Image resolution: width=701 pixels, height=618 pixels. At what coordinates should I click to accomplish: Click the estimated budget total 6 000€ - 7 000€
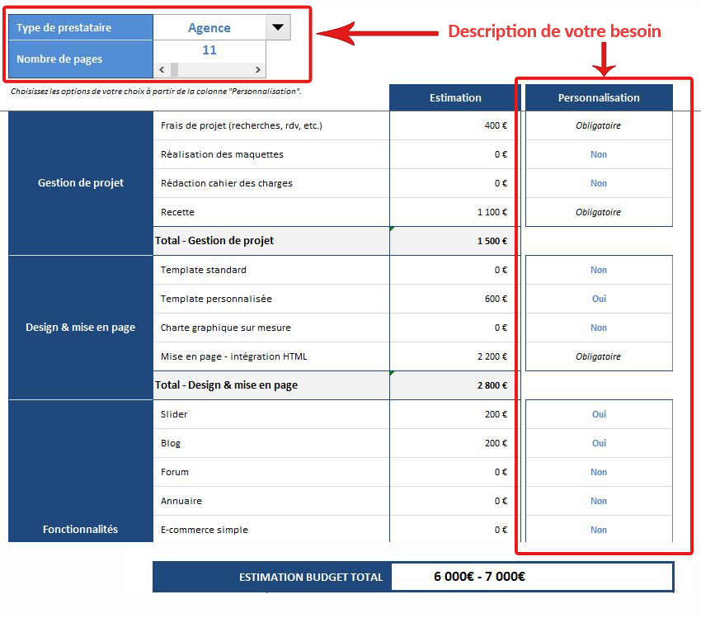(x=479, y=577)
